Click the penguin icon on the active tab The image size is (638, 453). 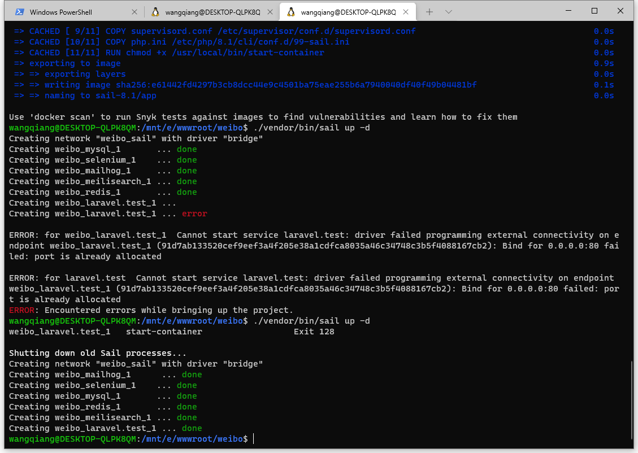click(290, 12)
